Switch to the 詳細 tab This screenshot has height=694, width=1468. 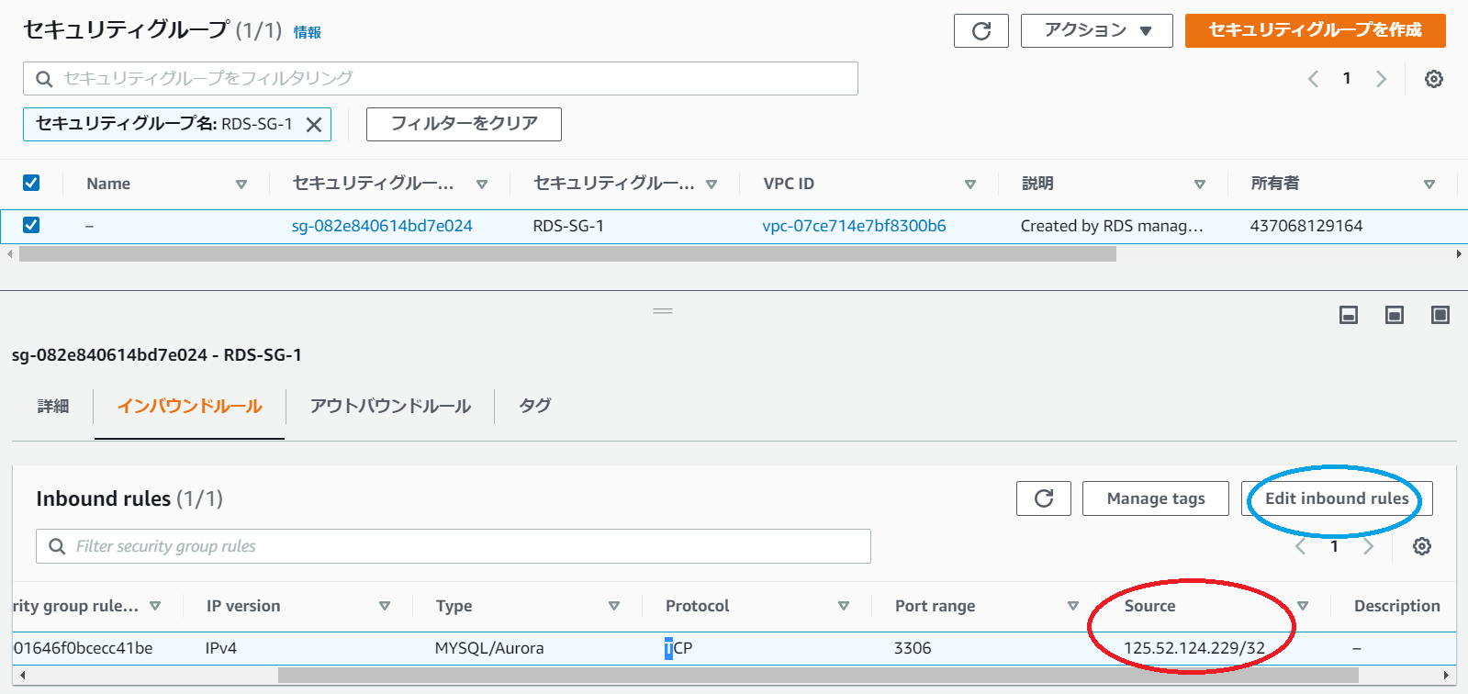point(53,406)
